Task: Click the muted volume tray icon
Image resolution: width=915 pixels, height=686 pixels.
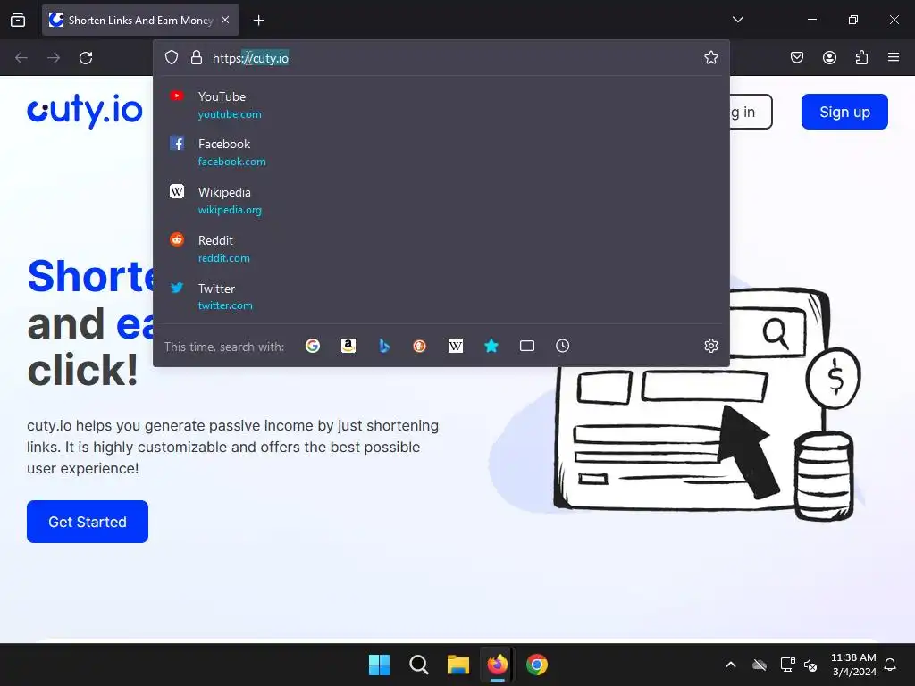Action: tap(810, 665)
